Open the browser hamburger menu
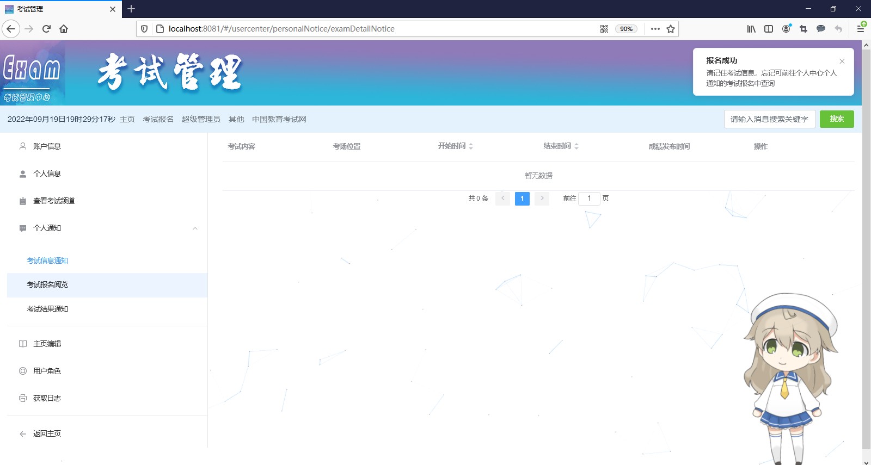 861,29
